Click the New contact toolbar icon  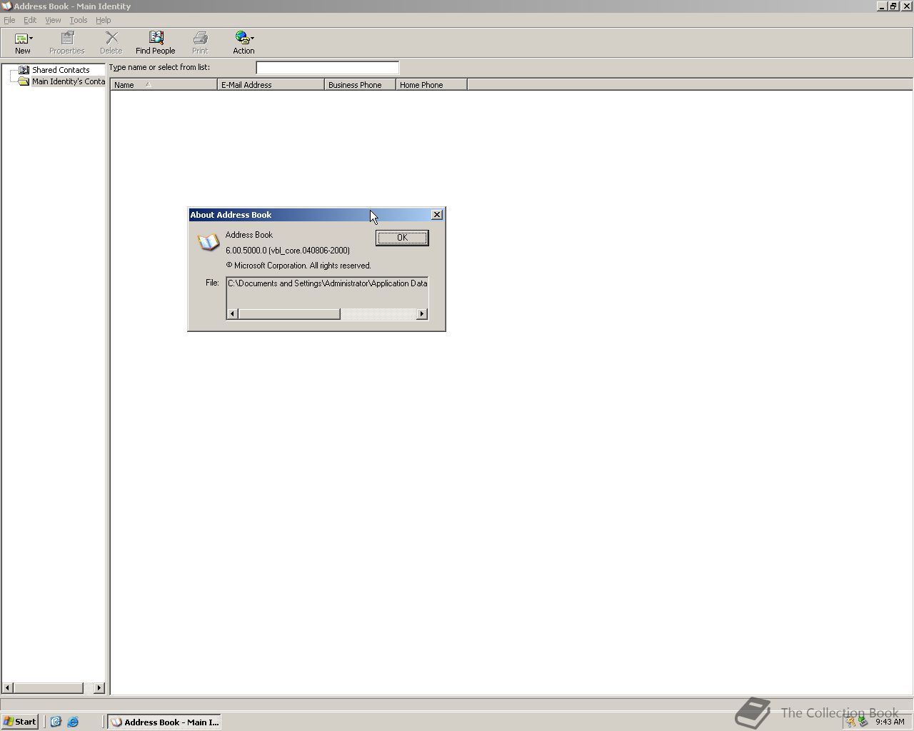point(21,38)
